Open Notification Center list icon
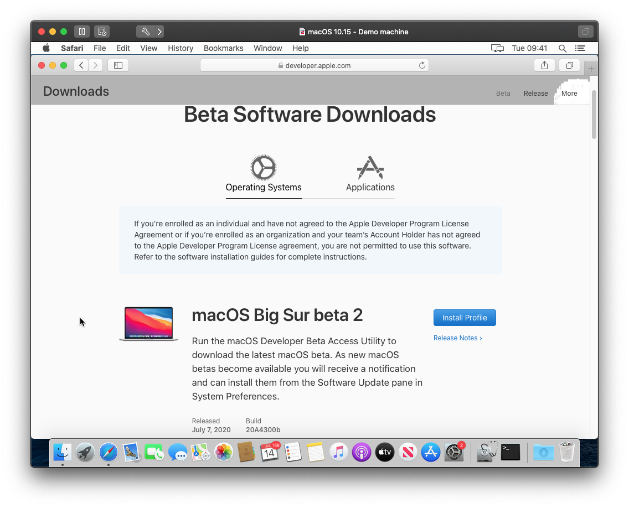This screenshot has width=629, height=508. point(580,48)
